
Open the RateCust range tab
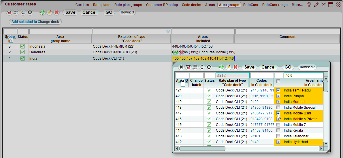[275, 5]
